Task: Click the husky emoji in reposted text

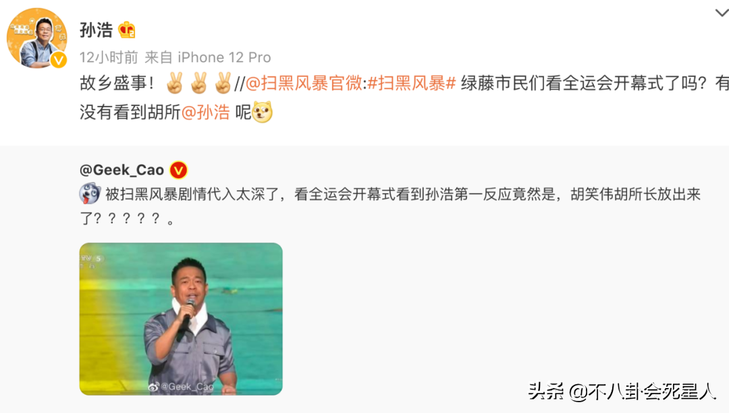Action: 90,193
